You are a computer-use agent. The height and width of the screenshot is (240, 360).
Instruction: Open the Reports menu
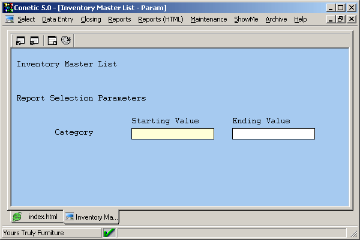pyautogui.click(x=119, y=19)
